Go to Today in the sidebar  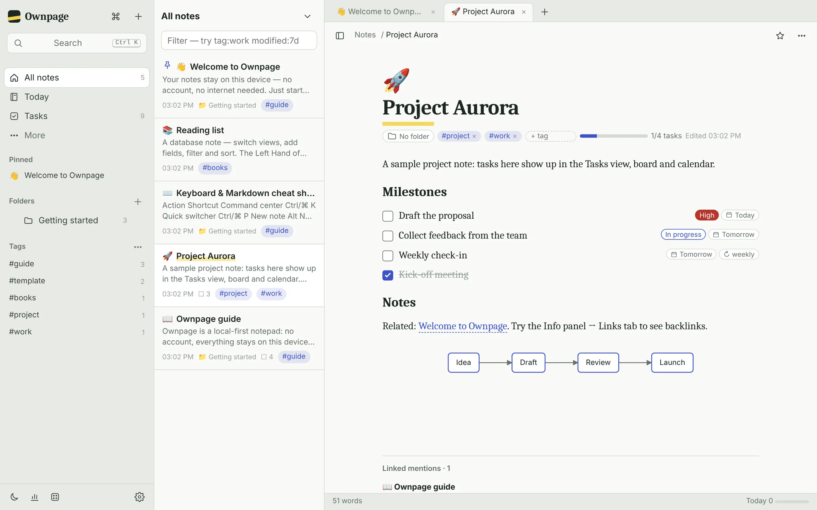coord(77,97)
